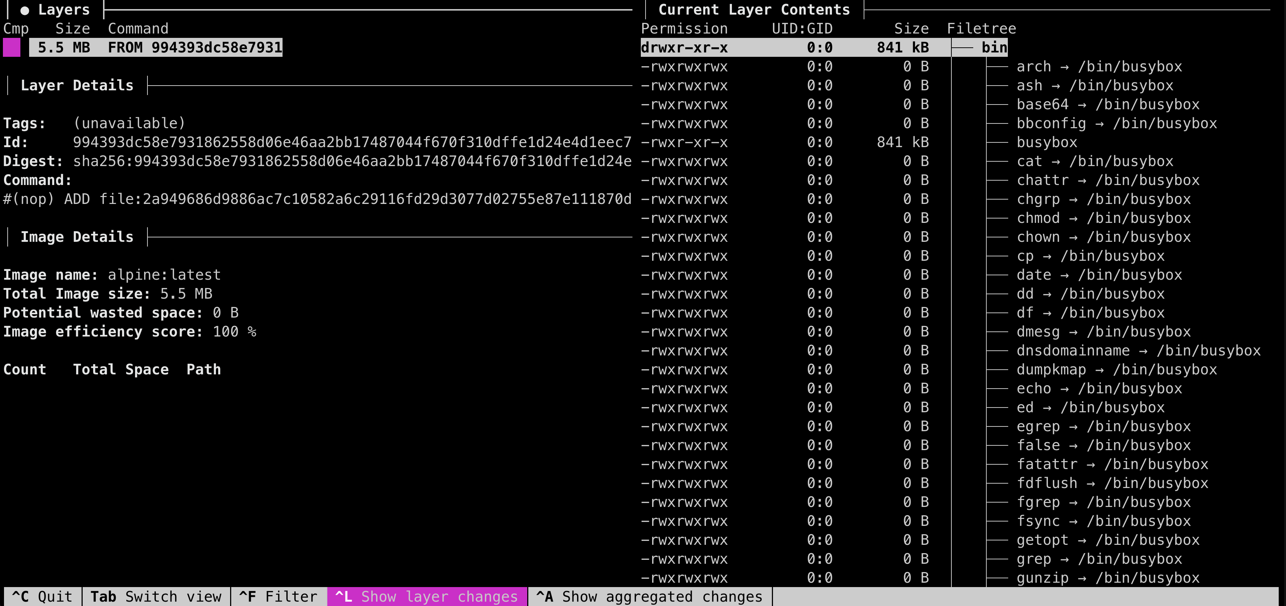The width and height of the screenshot is (1286, 606).
Task: Click the Filetree column header
Action: (x=982, y=28)
